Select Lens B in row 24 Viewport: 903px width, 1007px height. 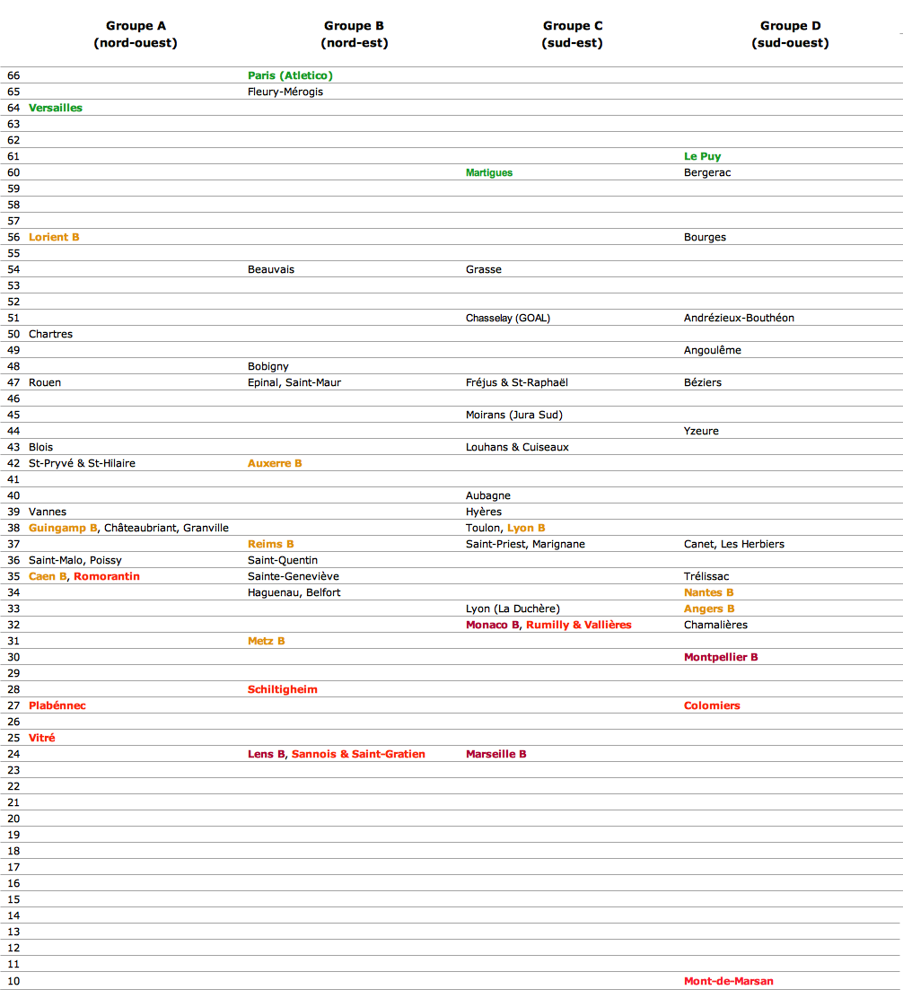tap(266, 755)
